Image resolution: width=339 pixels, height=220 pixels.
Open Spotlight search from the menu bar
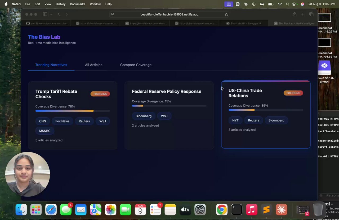click(x=288, y=4)
